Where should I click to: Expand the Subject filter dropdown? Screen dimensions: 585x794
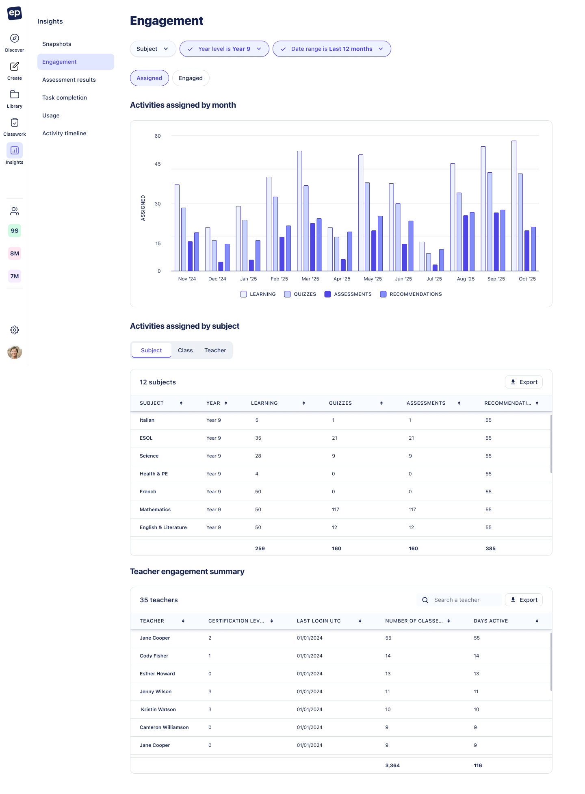(153, 49)
